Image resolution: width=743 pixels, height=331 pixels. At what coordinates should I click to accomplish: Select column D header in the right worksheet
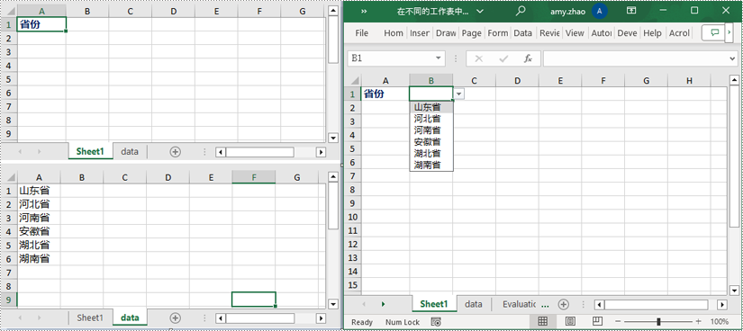click(x=517, y=81)
